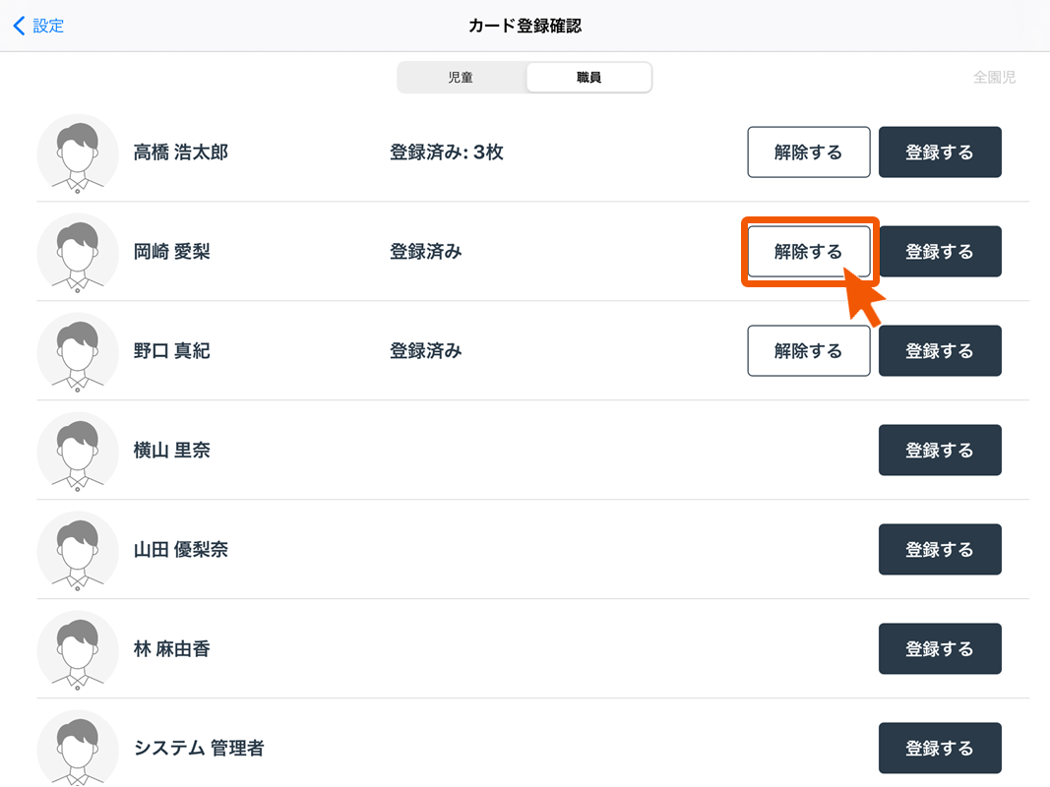Image resolution: width=1050 pixels, height=787 pixels.
Task: Click システム 管理者's avatar icon
Action: pyautogui.click(x=78, y=748)
